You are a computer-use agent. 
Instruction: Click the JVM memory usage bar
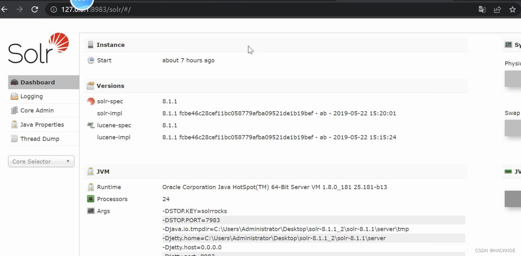point(513,199)
